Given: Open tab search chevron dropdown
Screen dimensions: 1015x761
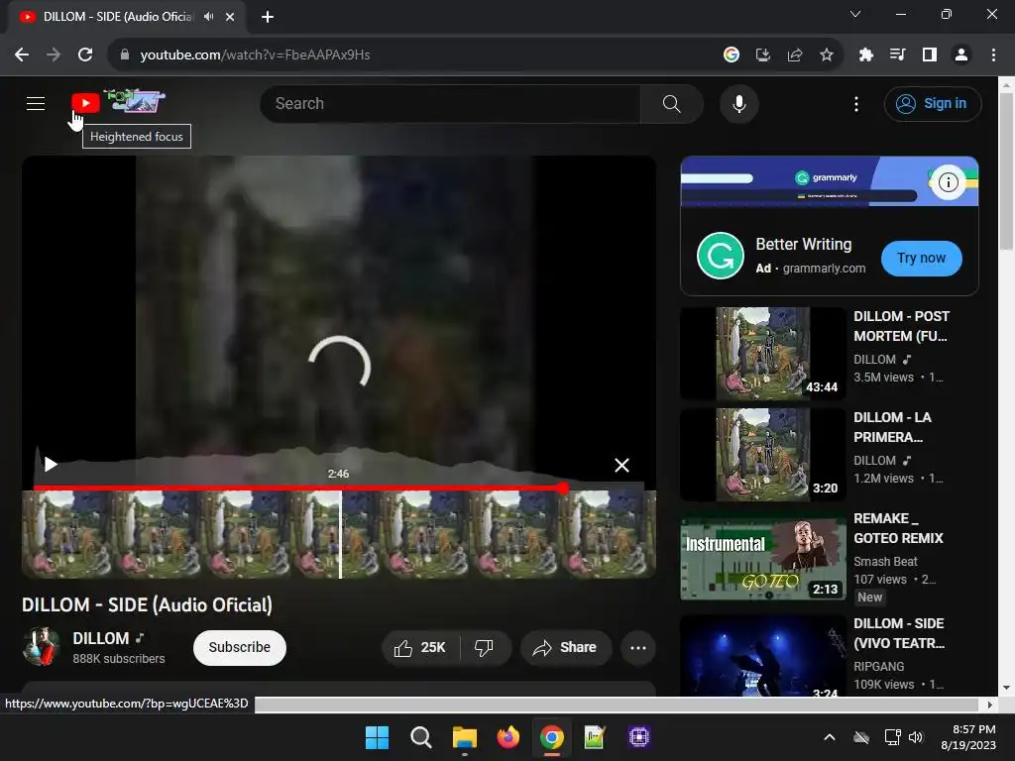Looking at the screenshot, I should (x=855, y=14).
